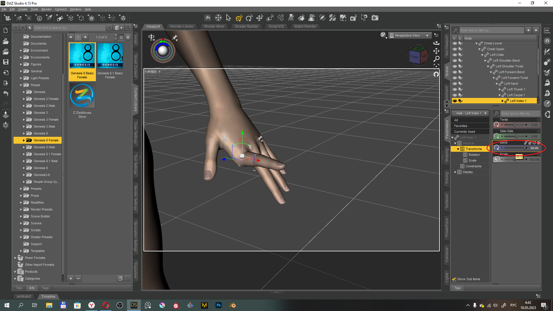Toggle selectable arrow for Chest Upper
The image size is (553, 311).
[460, 49]
